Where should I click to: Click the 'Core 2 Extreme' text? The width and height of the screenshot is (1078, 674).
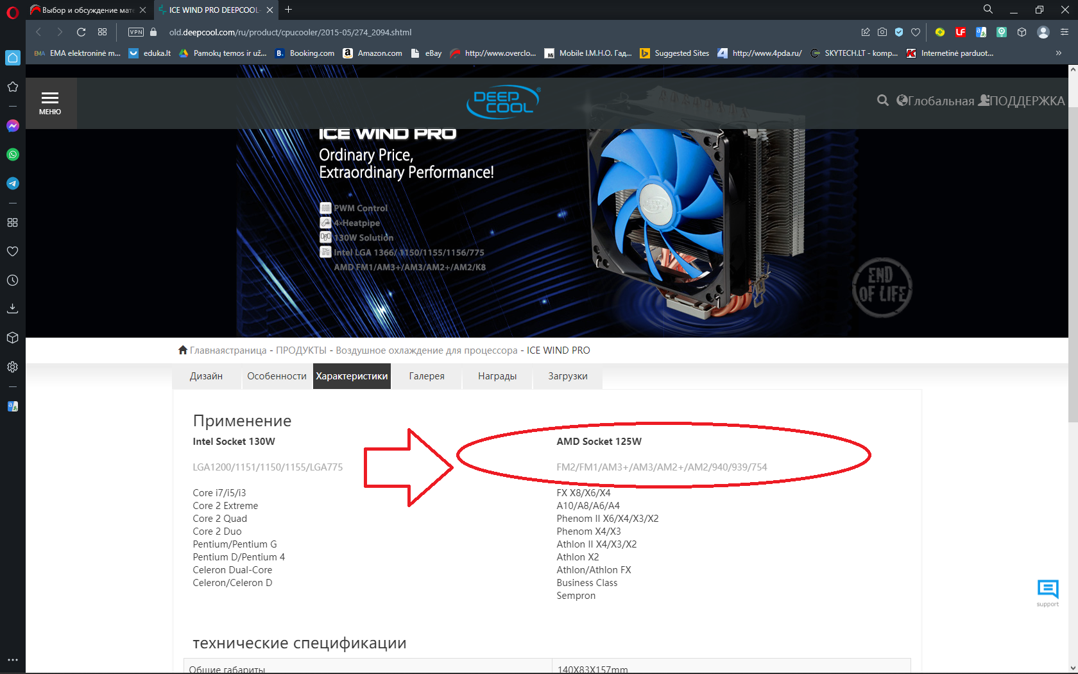[x=225, y=506]
